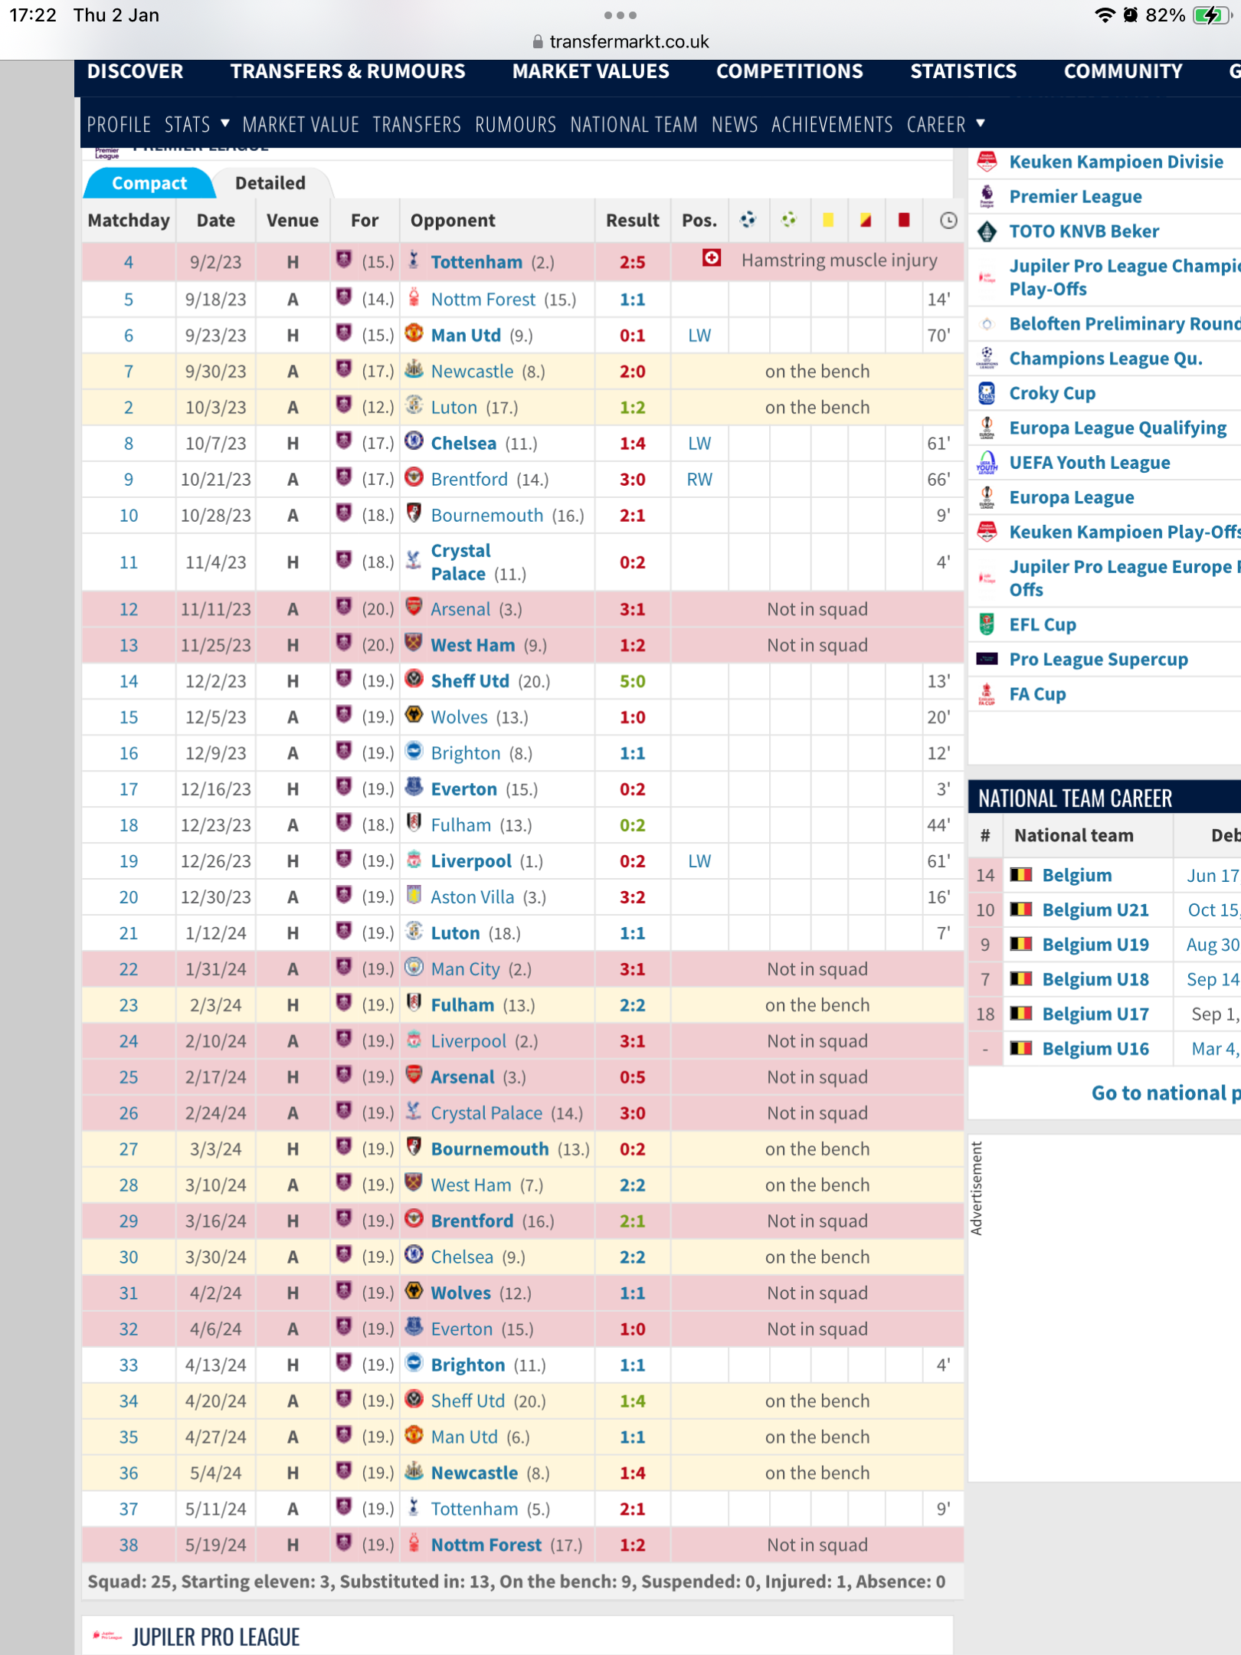This screenshot has width=1241, height=1655.
Task: Click the assists icon column header
Action: [x=788, y=221]
